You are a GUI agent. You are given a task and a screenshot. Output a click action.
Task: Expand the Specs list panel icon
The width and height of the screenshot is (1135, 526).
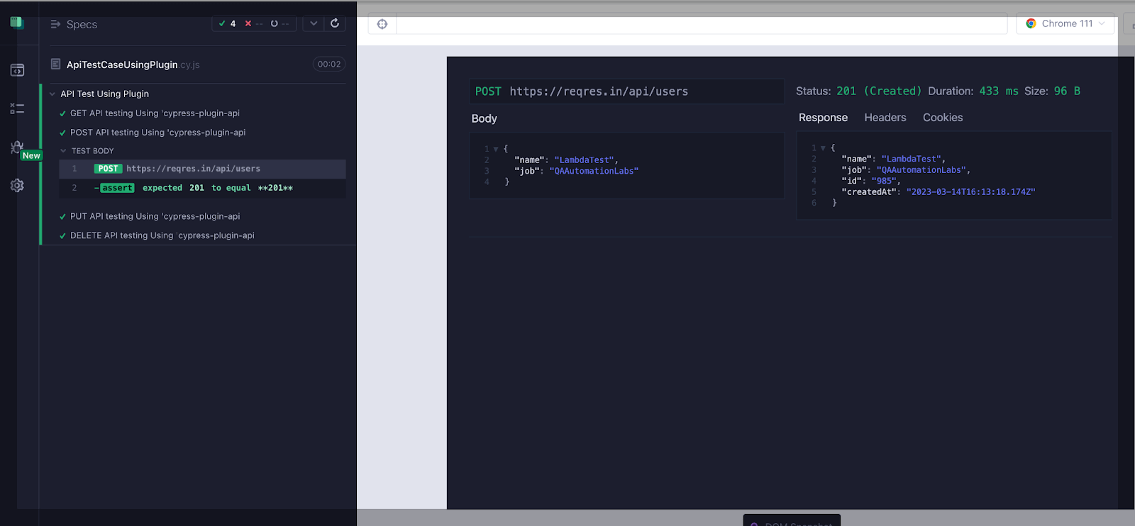(x=55, y=24)
